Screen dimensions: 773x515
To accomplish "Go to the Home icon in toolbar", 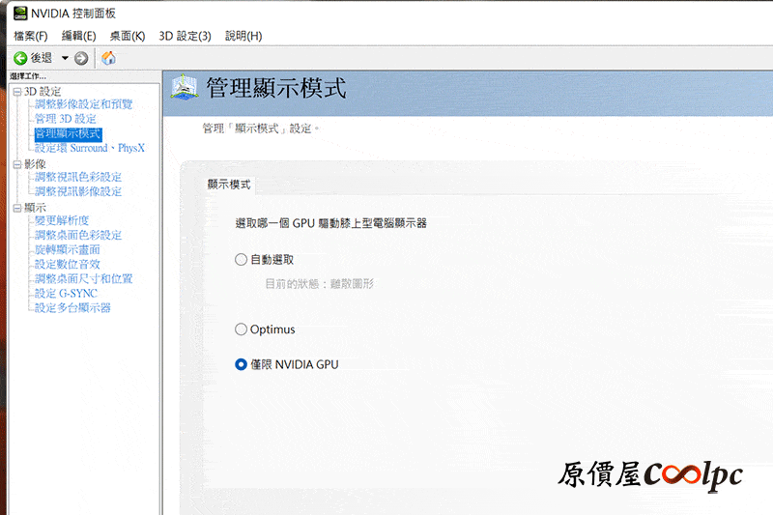I will point(108,58).
